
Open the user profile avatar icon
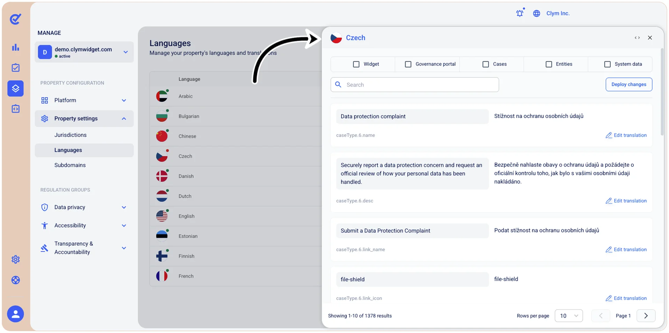point(15,314)
